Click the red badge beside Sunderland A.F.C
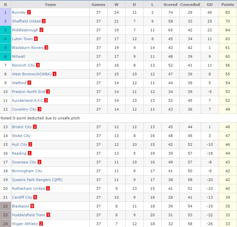Viewport: 237px width, 227px height. click(46, 100)
